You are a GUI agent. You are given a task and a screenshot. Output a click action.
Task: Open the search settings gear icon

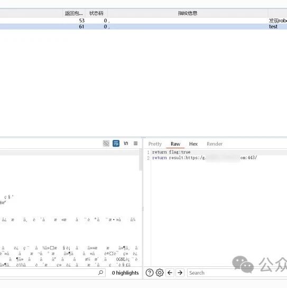(160, 273)
